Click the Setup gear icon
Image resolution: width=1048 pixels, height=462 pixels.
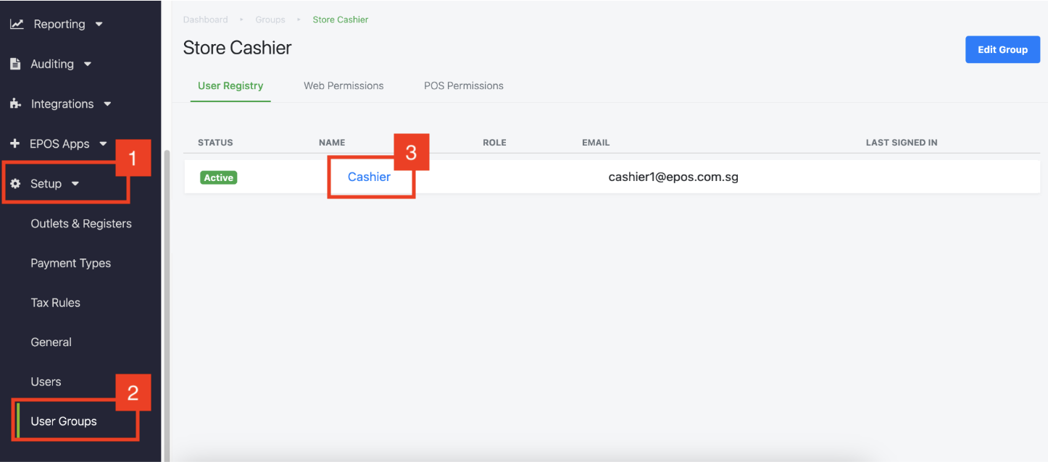pos(15,184)
